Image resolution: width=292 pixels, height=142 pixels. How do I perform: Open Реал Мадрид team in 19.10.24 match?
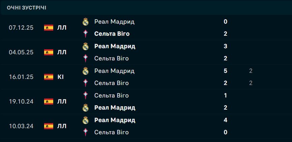(115, 108)
